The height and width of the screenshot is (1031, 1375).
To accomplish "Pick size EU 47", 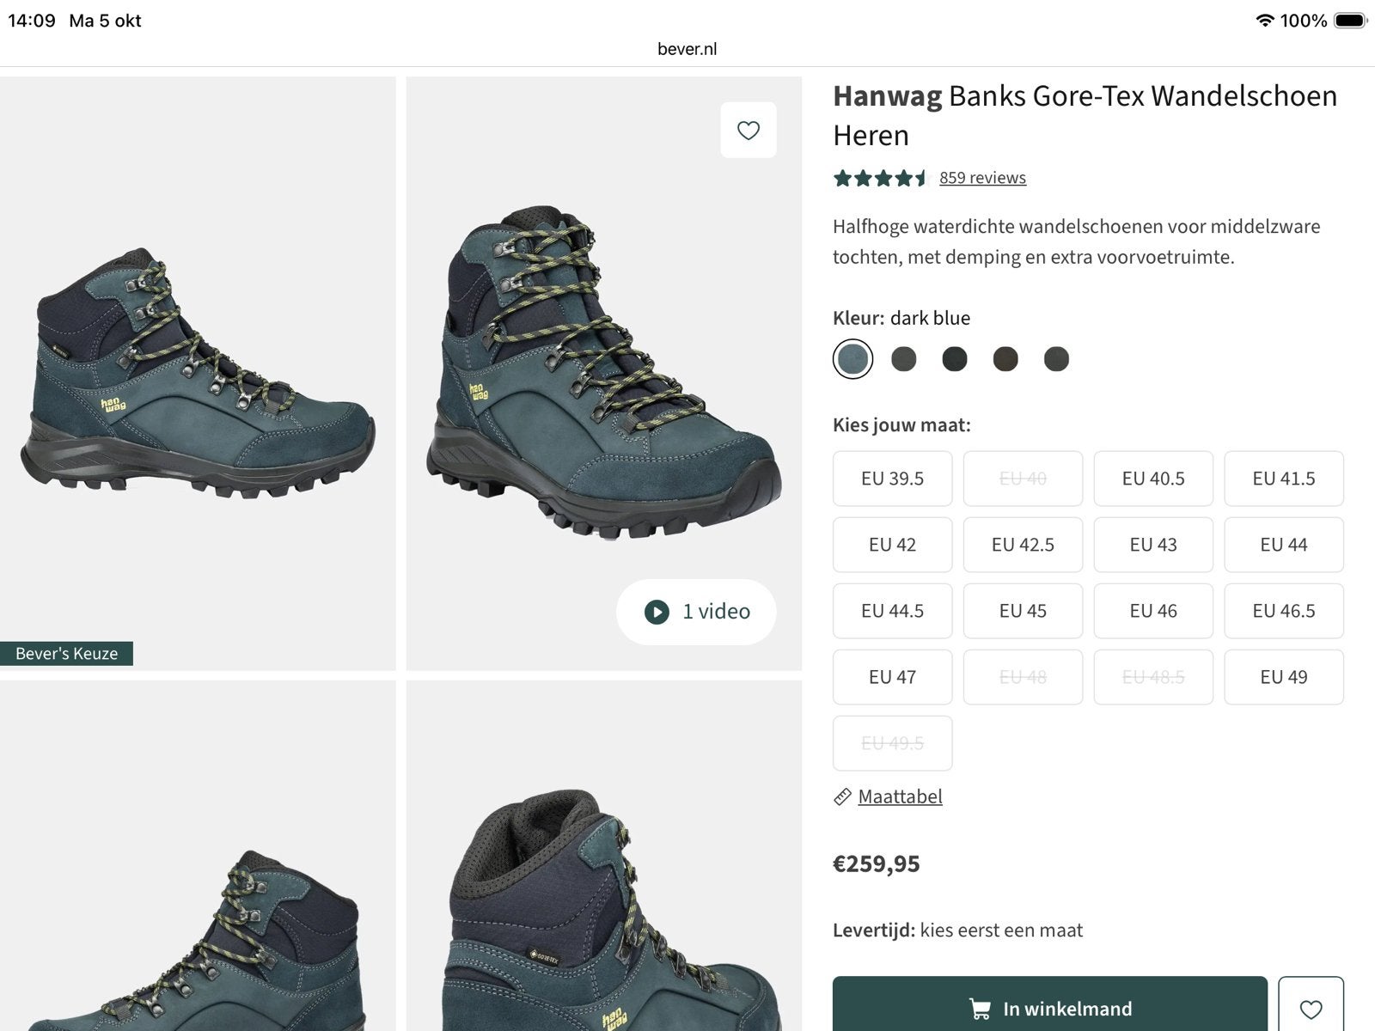I will 892,677.
